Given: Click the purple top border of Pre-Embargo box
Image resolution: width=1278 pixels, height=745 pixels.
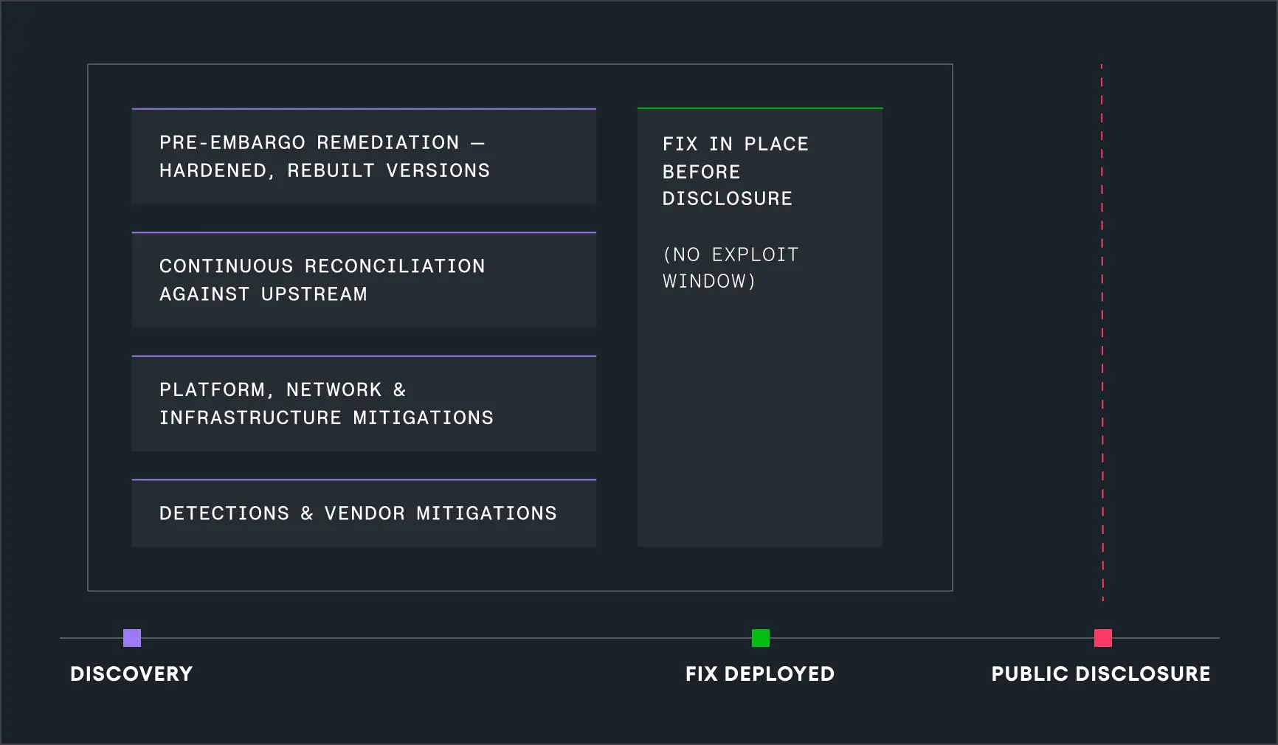Looking at the screenshot, I should click(x=364, y=109).
